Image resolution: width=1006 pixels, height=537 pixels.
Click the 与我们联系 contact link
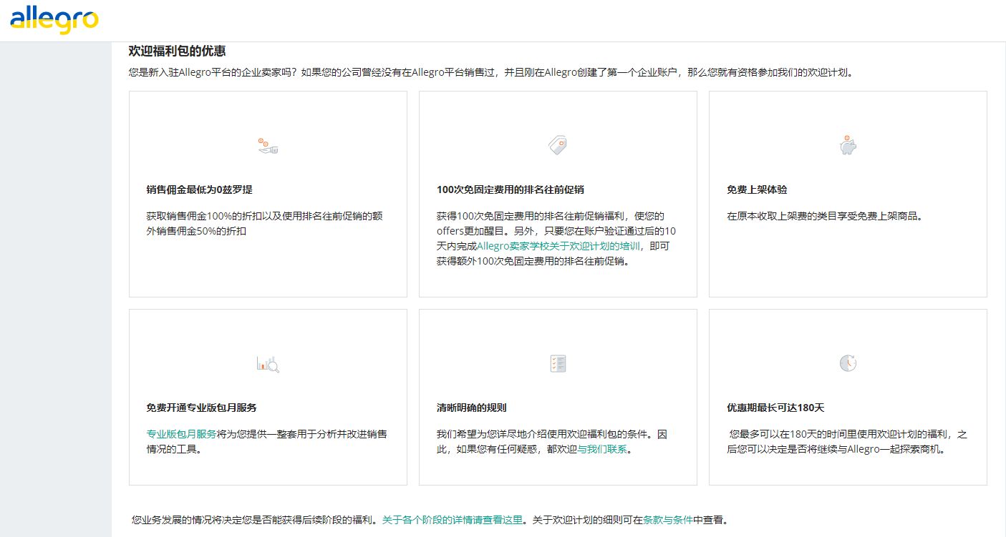[602, 450]
